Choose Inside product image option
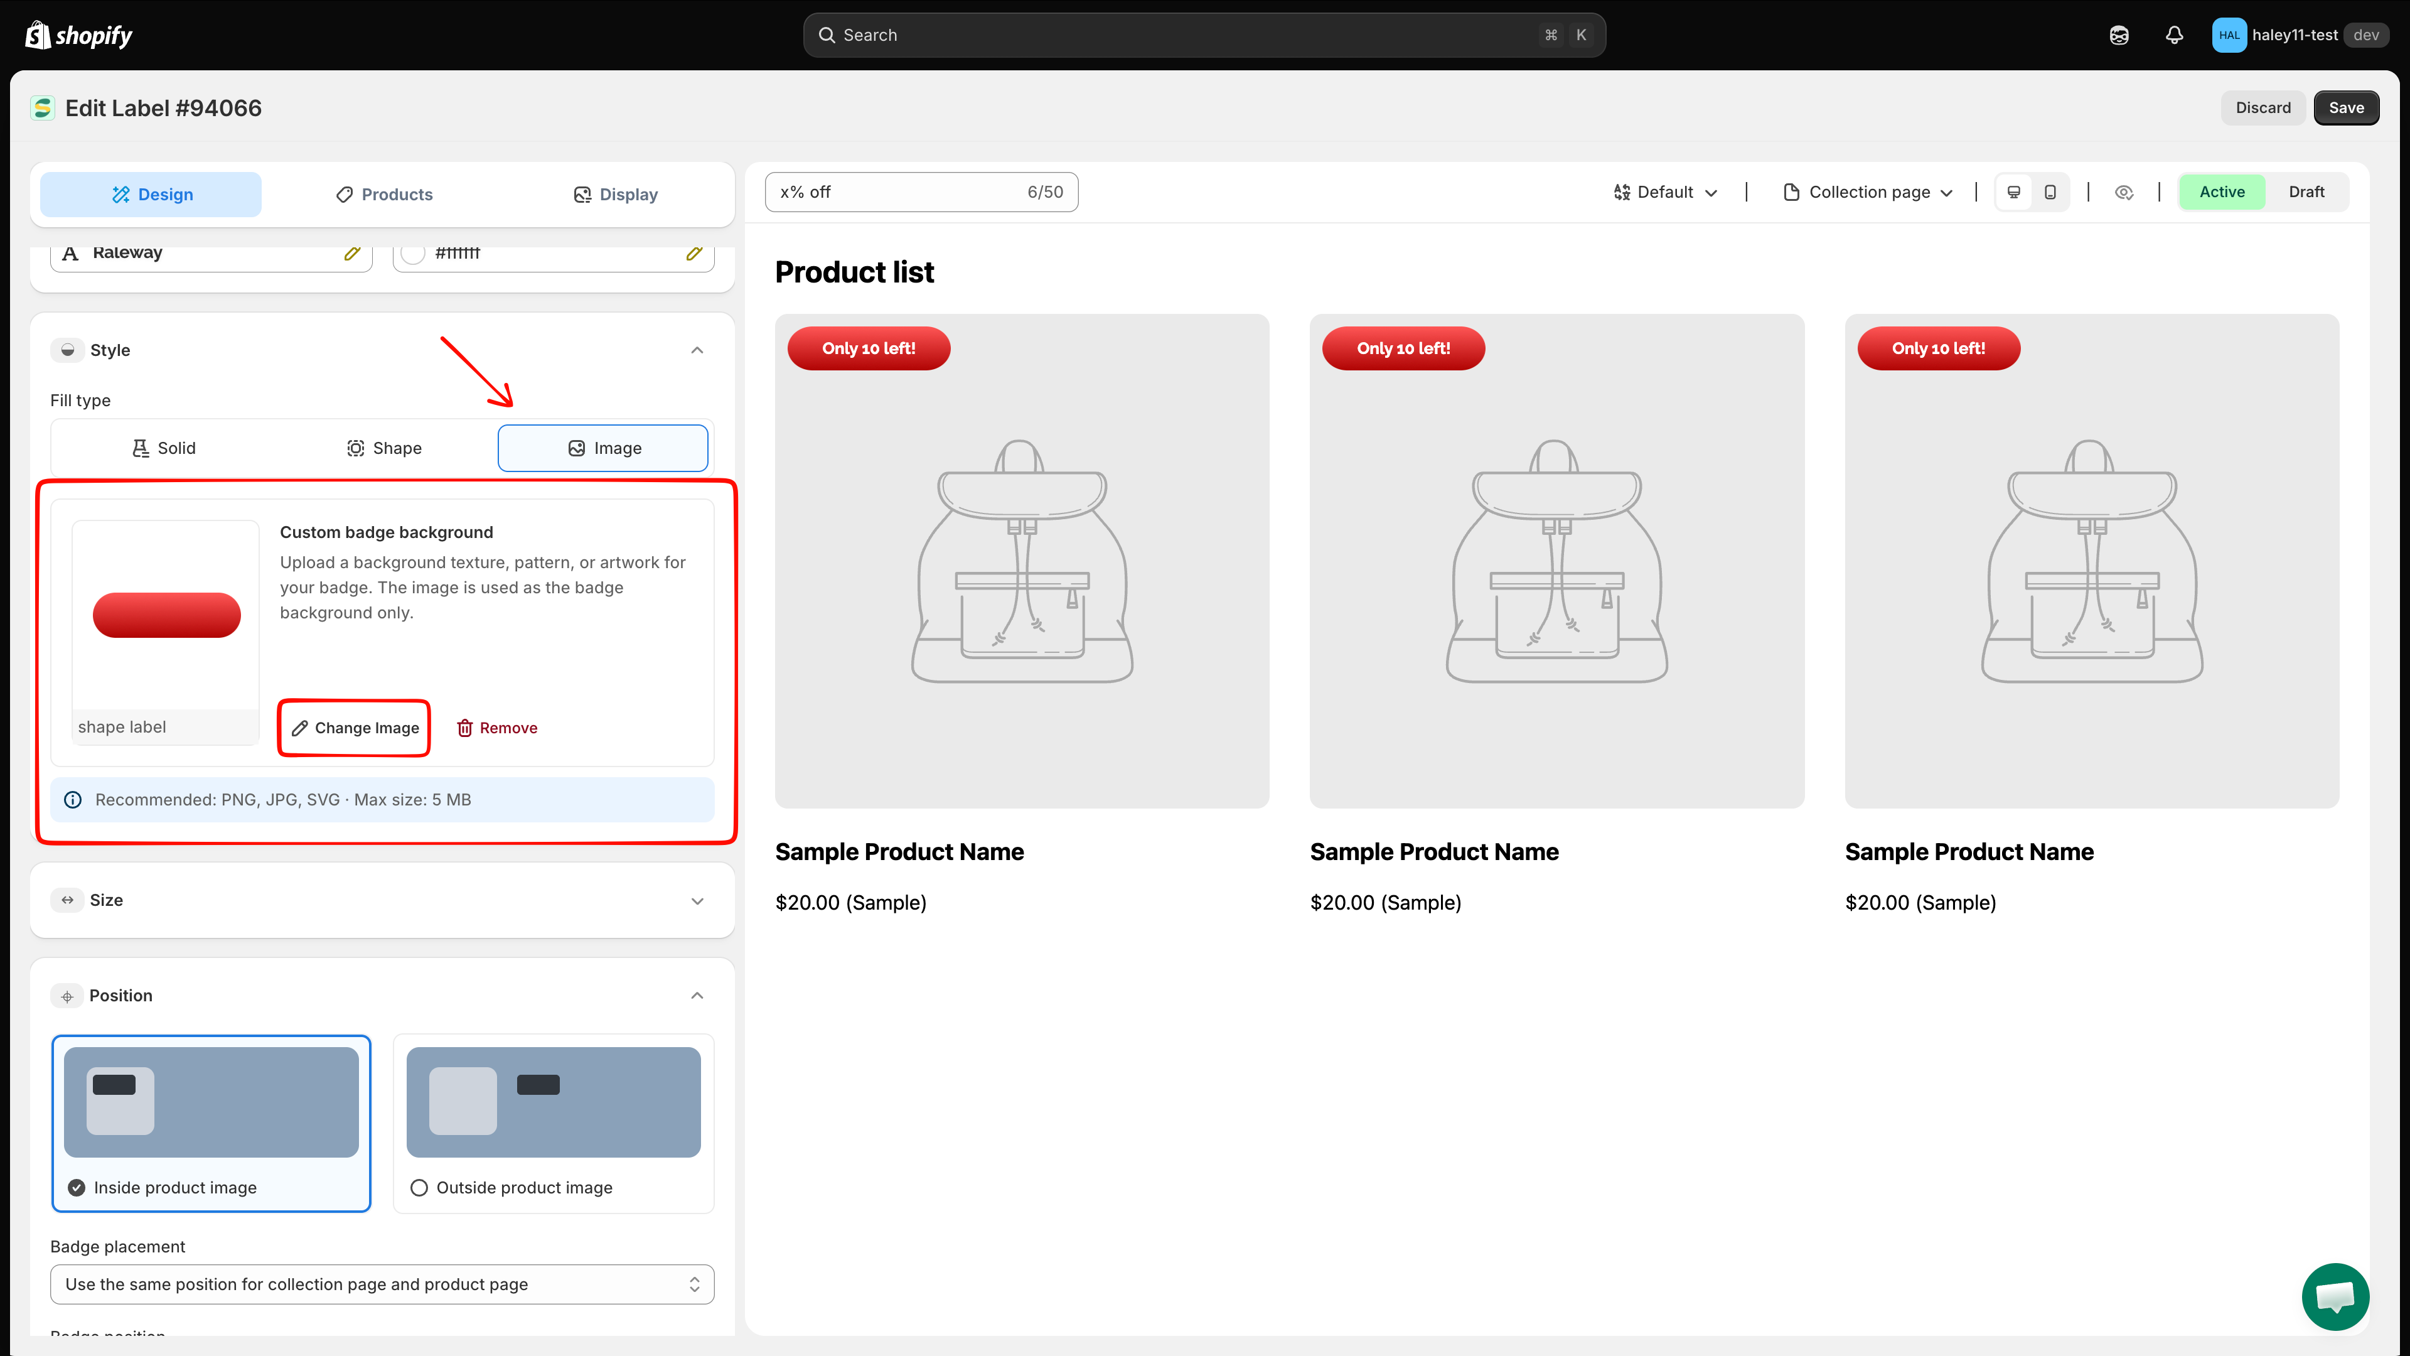The width and height of the screenshot is (2410, 1356). pos(212,1123)
